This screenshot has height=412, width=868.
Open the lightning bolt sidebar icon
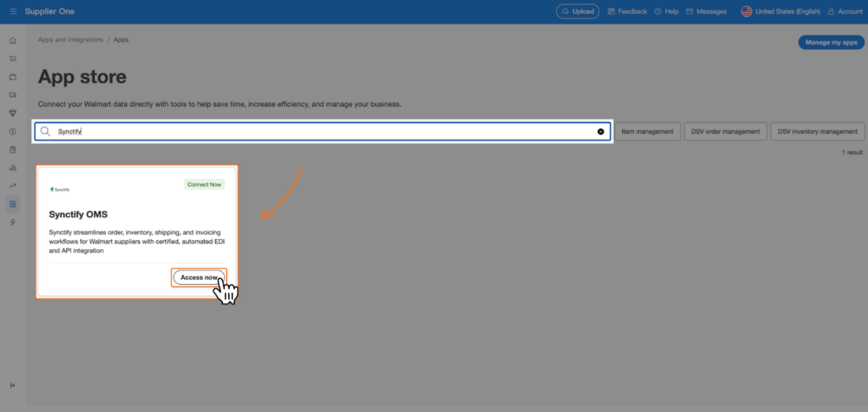(x=13, y=222)
